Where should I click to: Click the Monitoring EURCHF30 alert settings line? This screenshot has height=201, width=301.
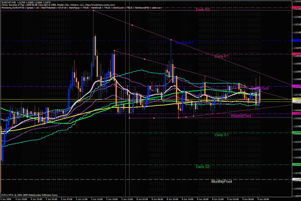click(81, 8)
